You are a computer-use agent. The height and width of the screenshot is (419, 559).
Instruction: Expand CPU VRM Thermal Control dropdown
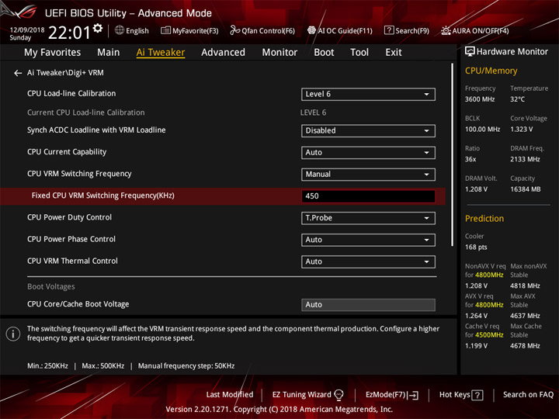368,261
